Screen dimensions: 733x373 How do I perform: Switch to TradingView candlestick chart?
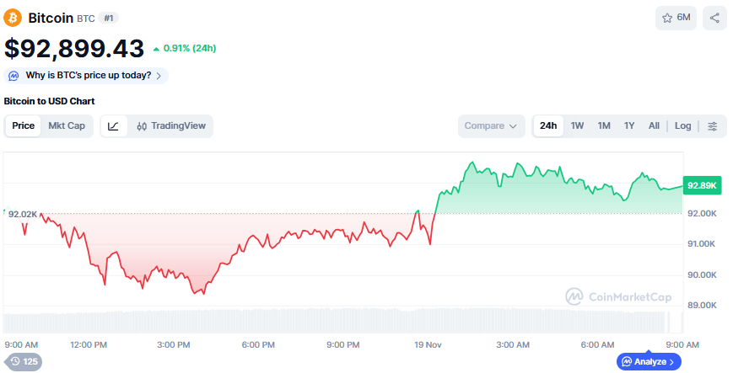[171, 126]
